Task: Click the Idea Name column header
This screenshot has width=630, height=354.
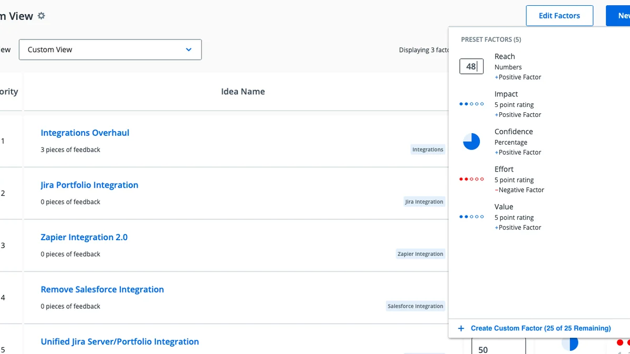Action: (243, 91)
